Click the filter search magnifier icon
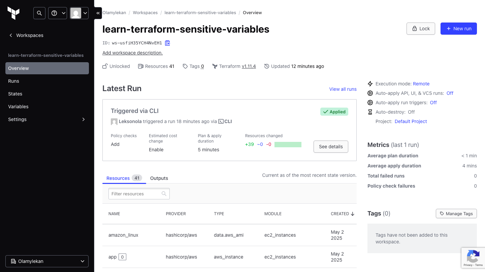485x272 pixels. pyautogui.click(x=164, y=194)
